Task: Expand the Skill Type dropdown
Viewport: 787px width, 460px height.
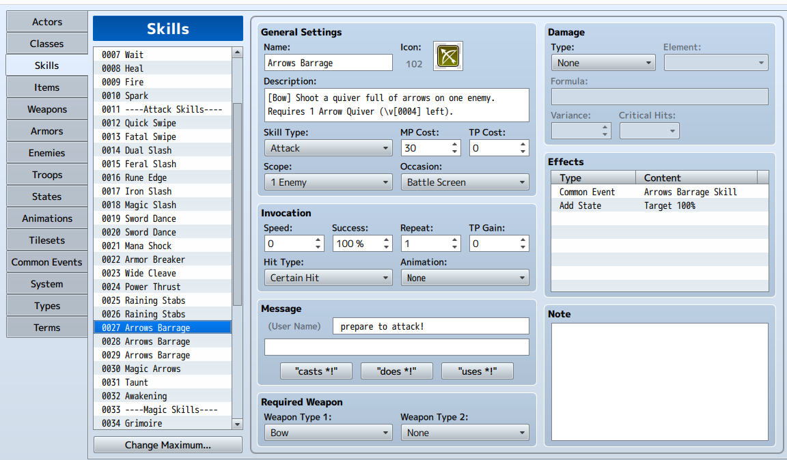Action: 328,148
